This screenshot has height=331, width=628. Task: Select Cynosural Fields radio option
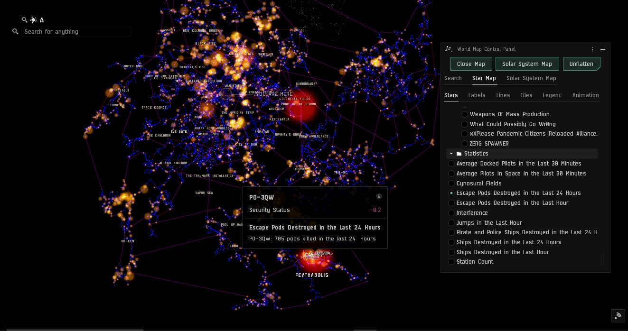(x=451, y=184)
